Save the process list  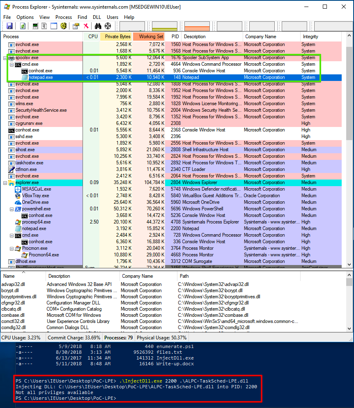click(x=10, y=25)
